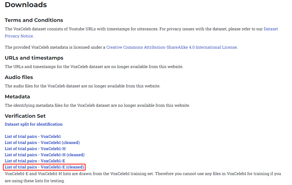Viewport: 292px width, 185px height.
Task: Open List of trial pairs - VoxCeleb1 (cleaned)
Action: tap(42, 143)
